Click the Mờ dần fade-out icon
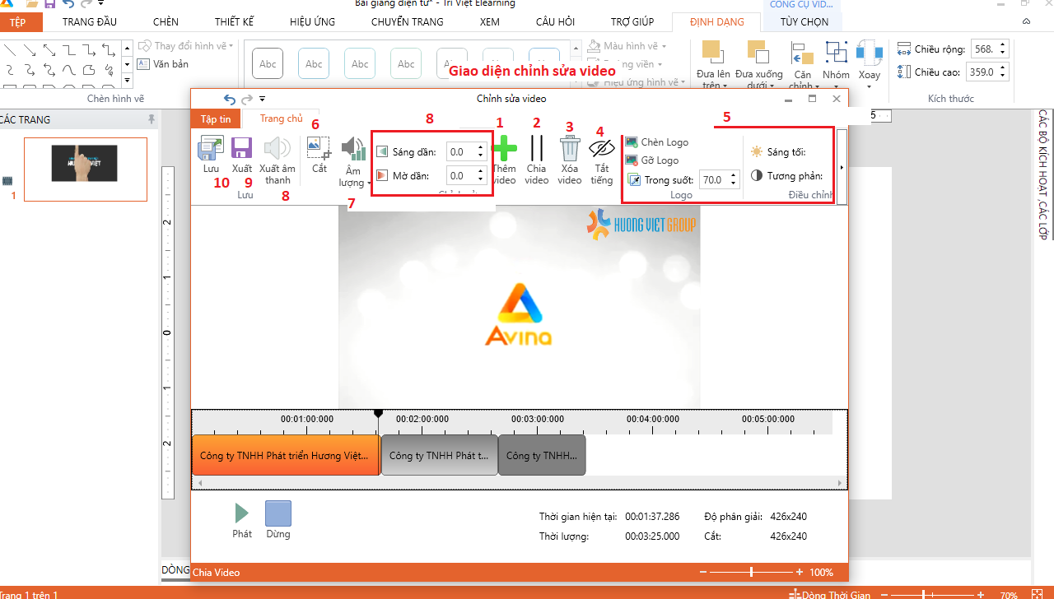Screen dimensions: 1054x599 click(382, 175)
